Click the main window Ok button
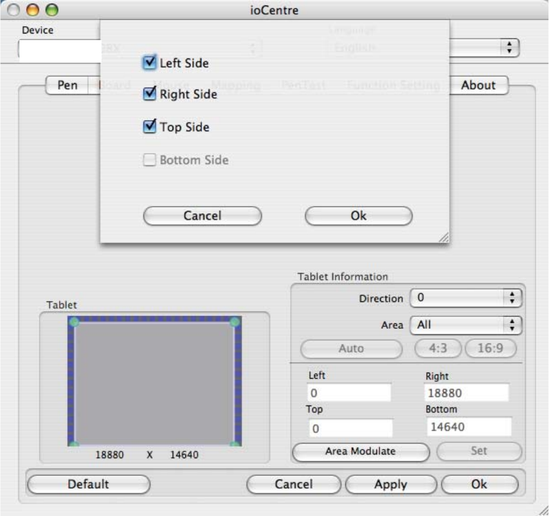This screenshot has height=516, width=549. (479, 484)
